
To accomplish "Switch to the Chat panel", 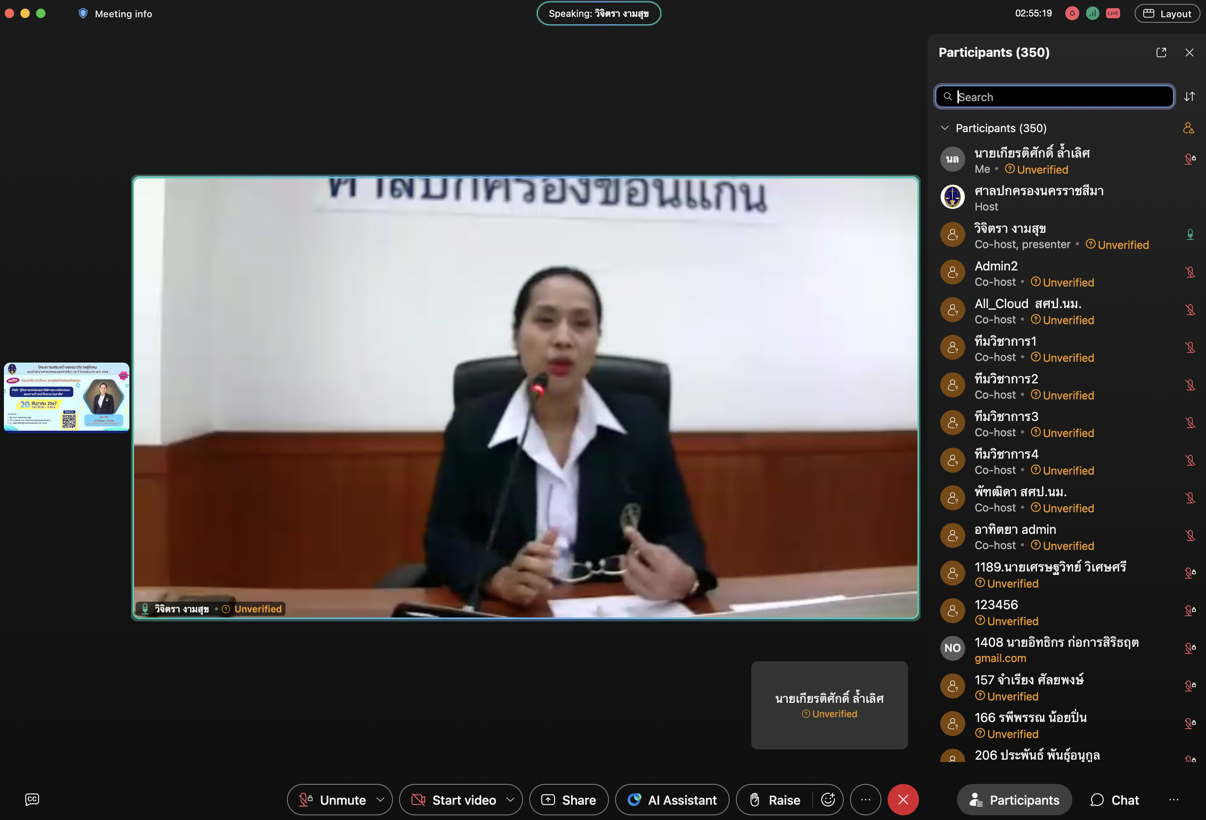I will click(x=1114, y=799).
